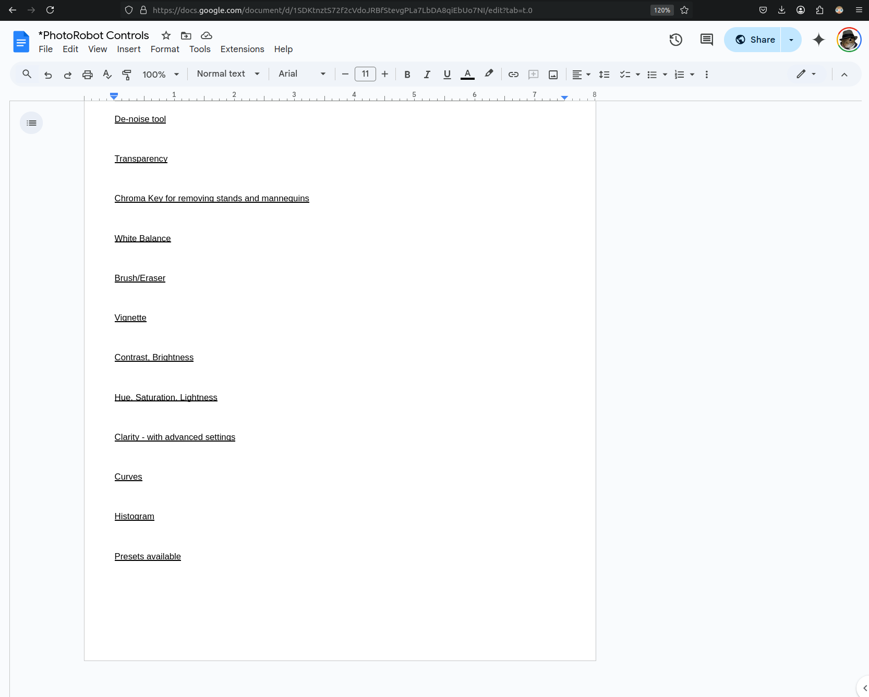
Task: Toggle italic formatting
Action: tap(427, 75)
